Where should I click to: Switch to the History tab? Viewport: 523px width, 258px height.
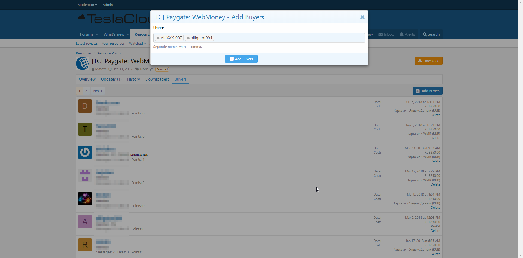click(x=133, y=79)
